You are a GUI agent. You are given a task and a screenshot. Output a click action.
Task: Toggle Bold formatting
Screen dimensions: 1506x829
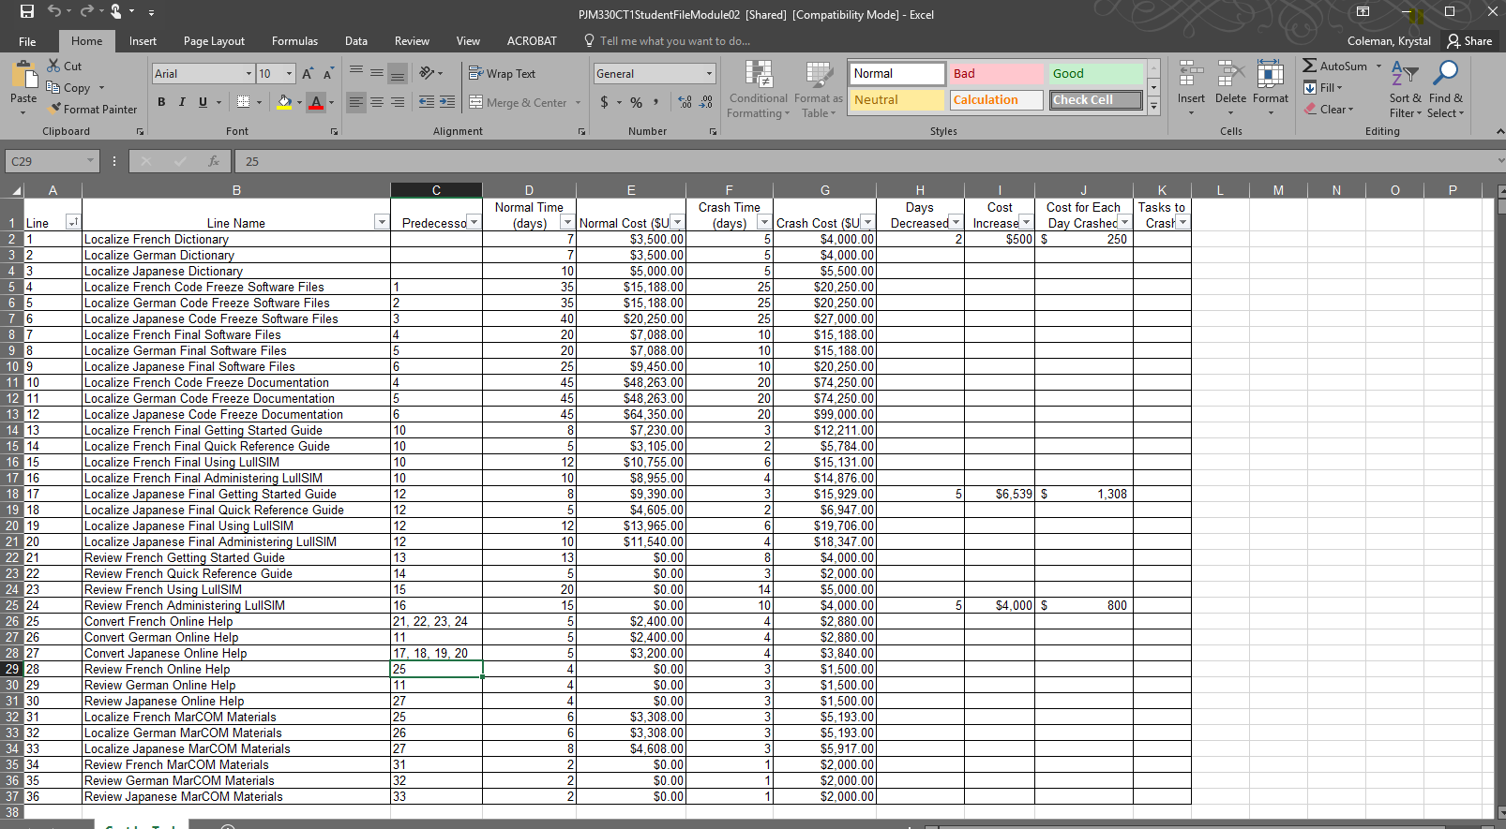click(161, 102)
